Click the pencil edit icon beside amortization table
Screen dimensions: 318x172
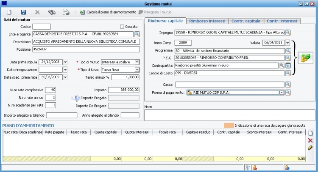[x=310, y=148]
